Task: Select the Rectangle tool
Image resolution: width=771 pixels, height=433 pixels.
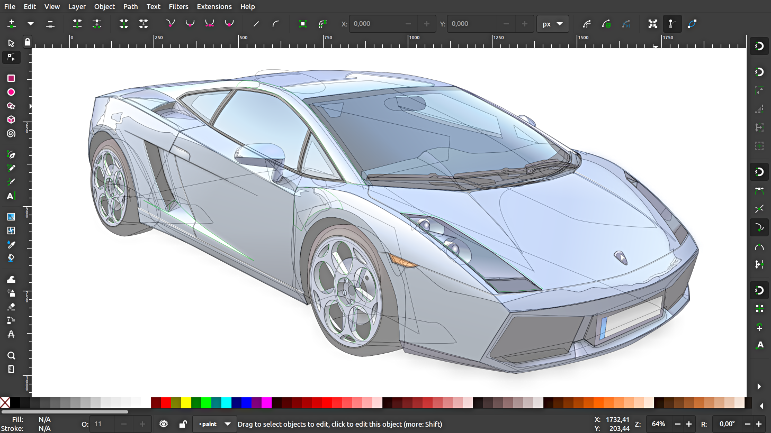Action: pyautogui.click(x=11, y=78)
